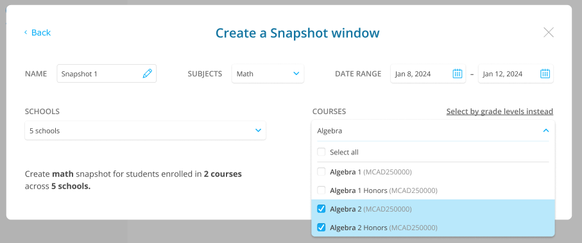Go Back to the previous screen

37,33
